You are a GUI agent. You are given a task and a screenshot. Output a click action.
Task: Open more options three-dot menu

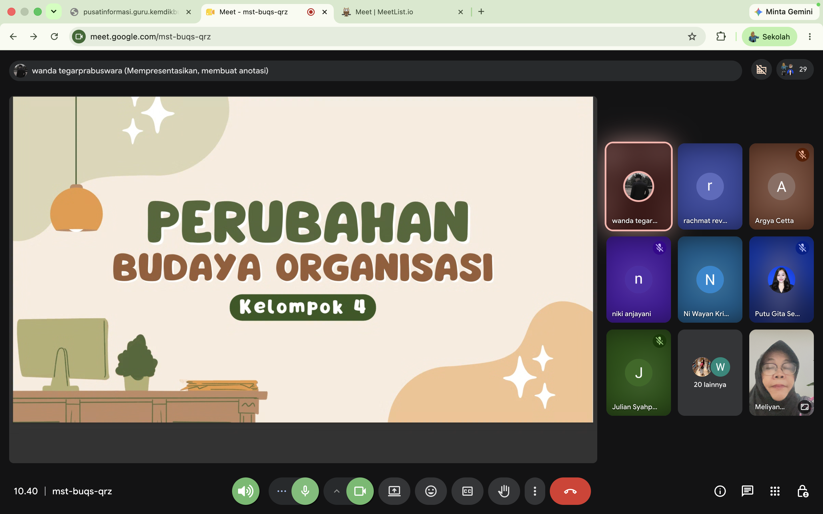(535, 491)
